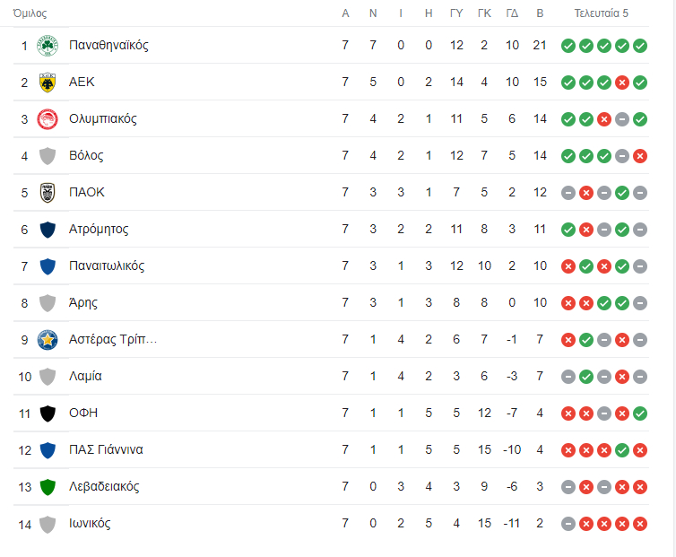Click the yellow ΑΕΚ club crest
This screenshot has height=557, width=676.
tap(48, 83)
